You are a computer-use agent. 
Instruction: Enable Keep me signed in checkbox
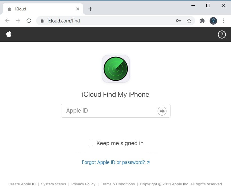pyautogui.click(x=90, y=143)
